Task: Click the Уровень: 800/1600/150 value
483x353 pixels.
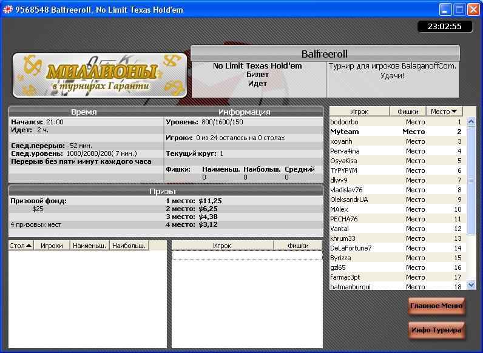Action: click(204, 122)
